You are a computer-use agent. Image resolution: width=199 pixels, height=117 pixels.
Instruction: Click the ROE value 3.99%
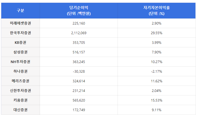157,43
